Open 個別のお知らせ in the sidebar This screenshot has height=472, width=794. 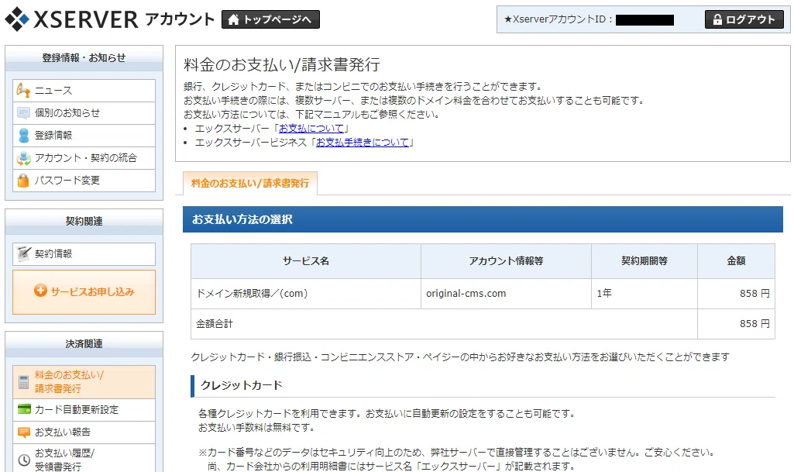84,113
